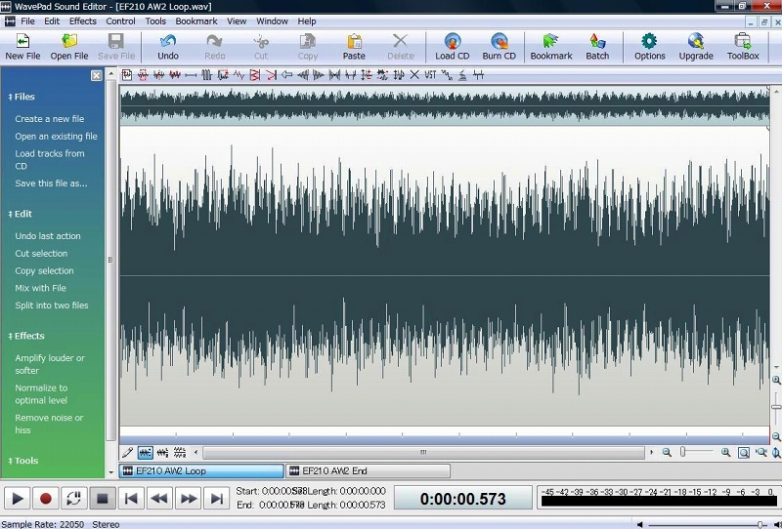Click the waveform scroll-left arrow
782x529 pixels.
pyautogui.click(x=196, y=452)
